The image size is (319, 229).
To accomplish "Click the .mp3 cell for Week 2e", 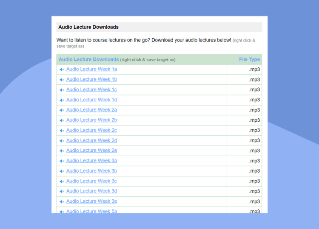I will 244,151.
